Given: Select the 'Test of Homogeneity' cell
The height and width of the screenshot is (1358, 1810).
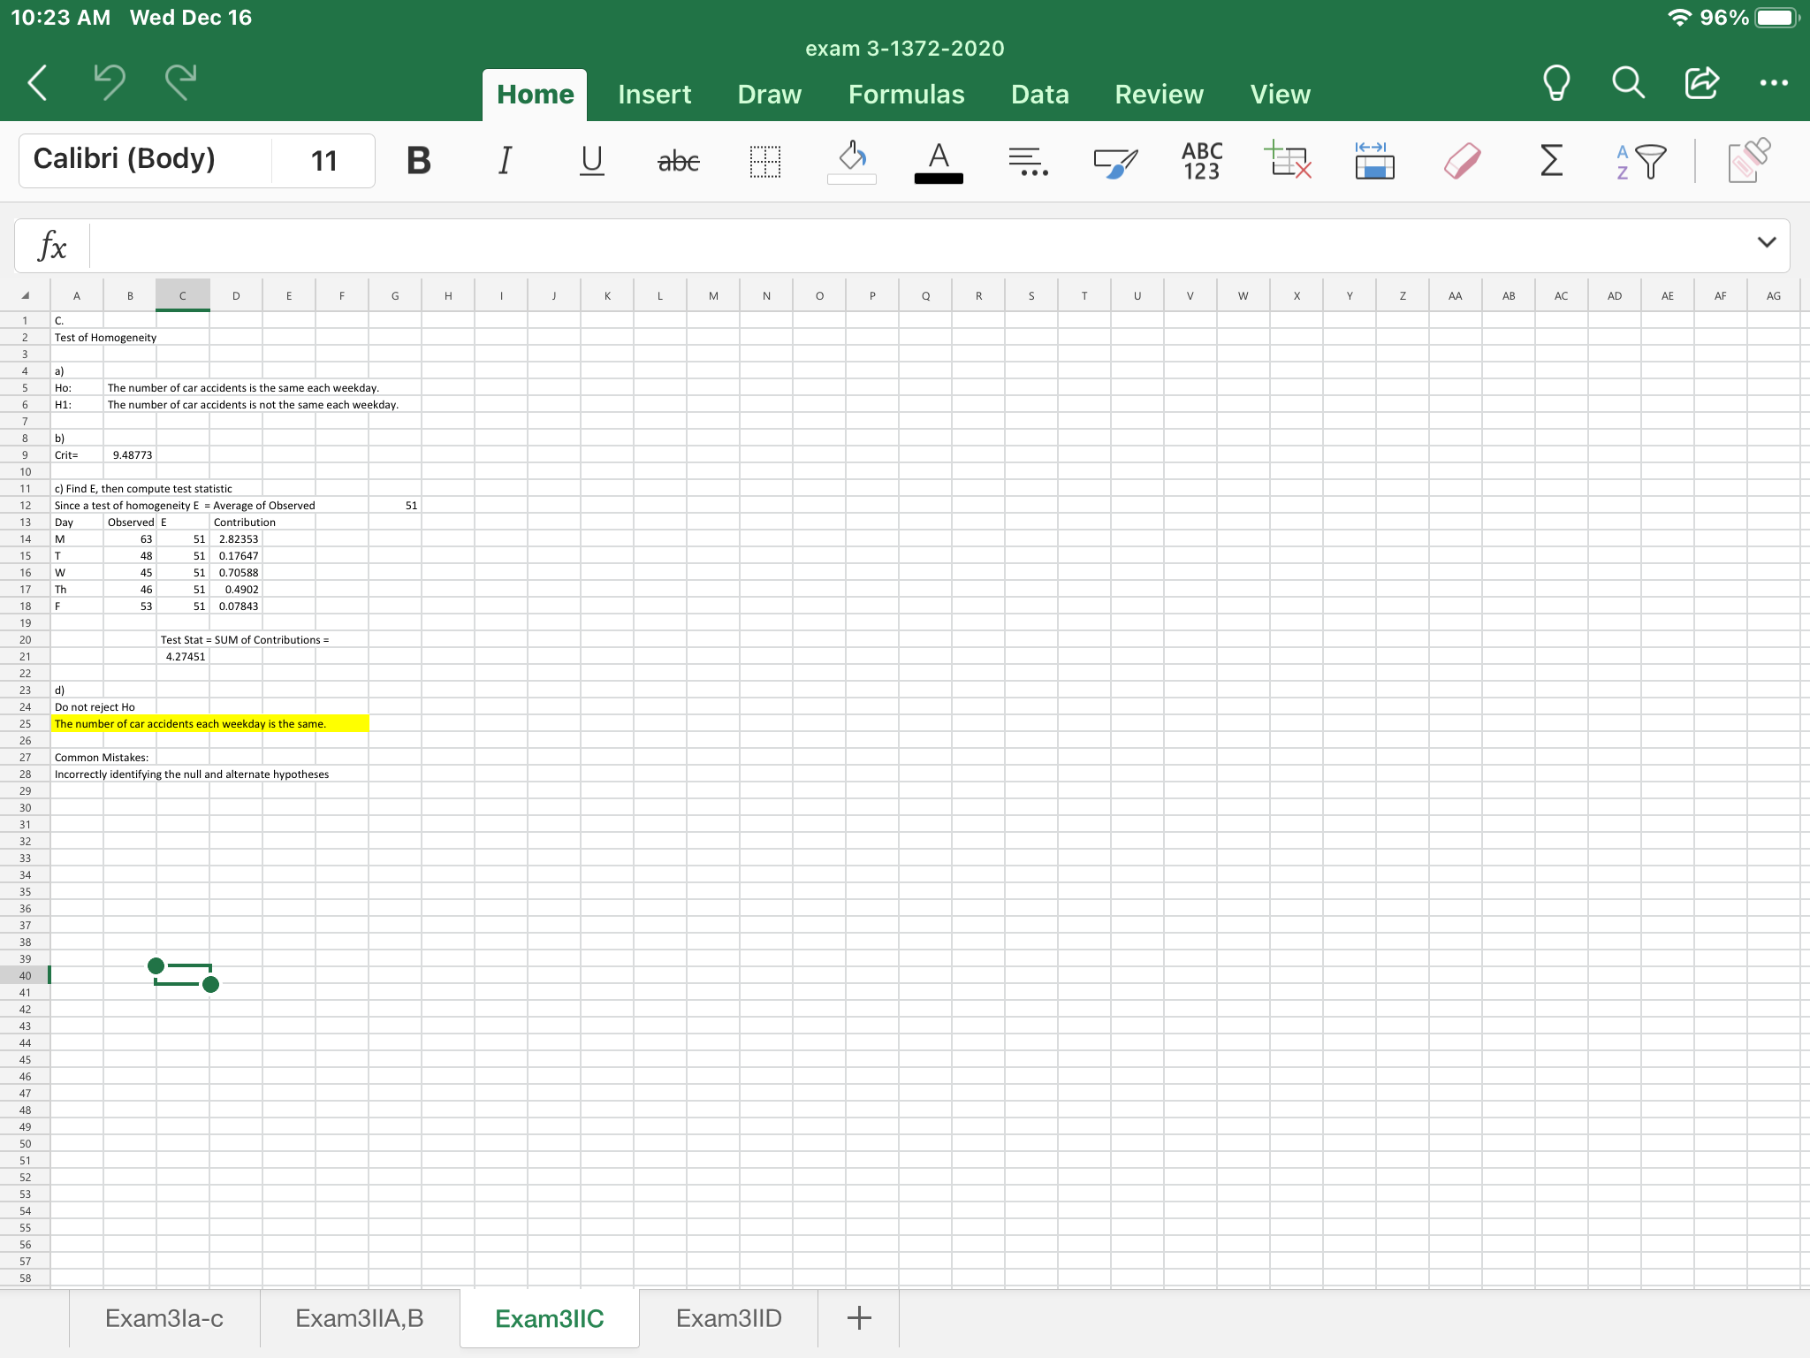Looking at the screenshot, I should pos(105,337).
